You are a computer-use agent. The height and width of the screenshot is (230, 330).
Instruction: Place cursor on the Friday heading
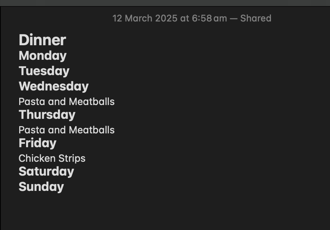coord(38,143)
